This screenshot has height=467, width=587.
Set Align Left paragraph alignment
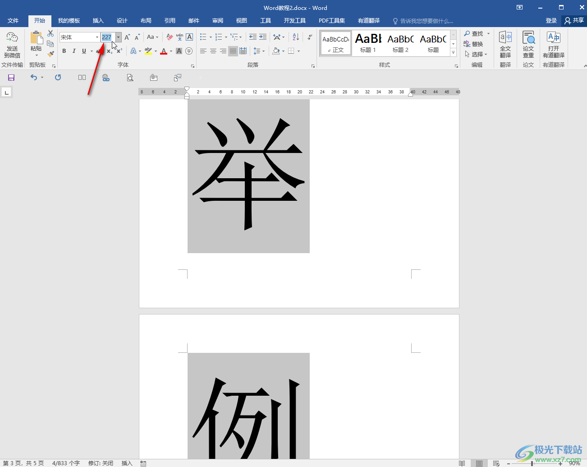coord(203,51)
